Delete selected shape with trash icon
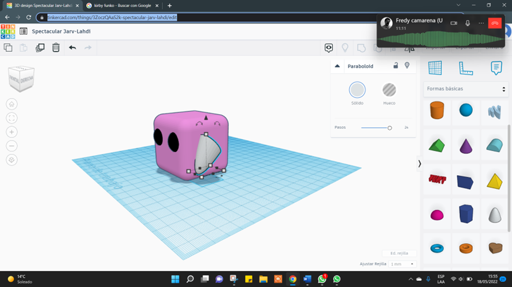The height and width of the screenshot is (287, 512). coord(56,48)
